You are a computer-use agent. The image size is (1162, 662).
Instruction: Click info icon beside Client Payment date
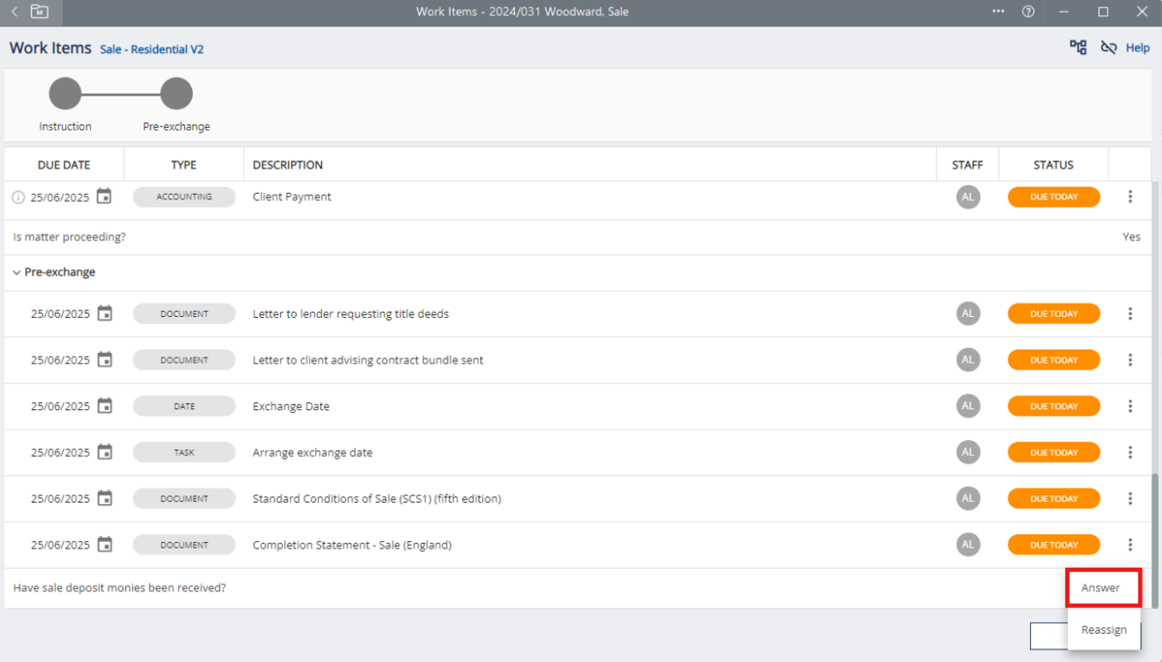click(x=19, y=197)
